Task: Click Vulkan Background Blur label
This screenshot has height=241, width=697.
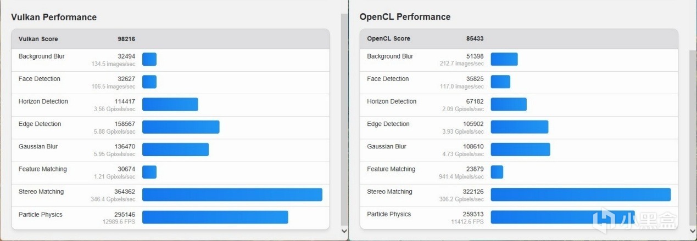Action: click(x=42, y=56)
